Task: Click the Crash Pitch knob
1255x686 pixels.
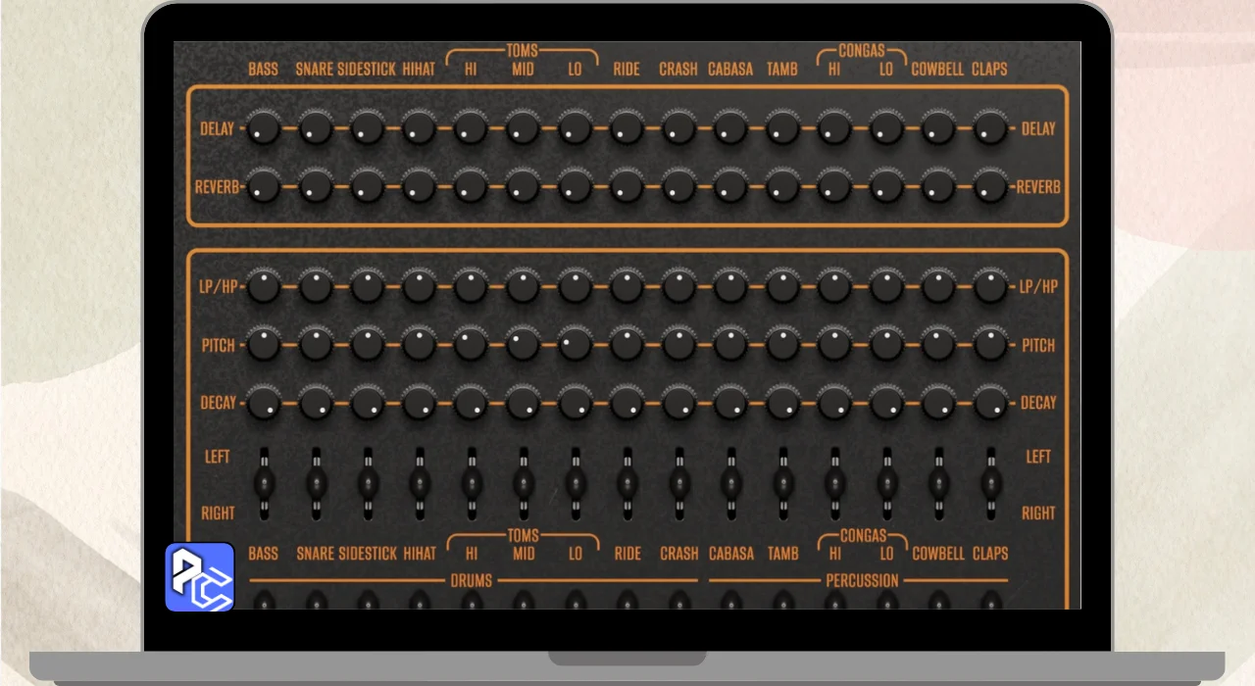Action: (x=678, y=344)
